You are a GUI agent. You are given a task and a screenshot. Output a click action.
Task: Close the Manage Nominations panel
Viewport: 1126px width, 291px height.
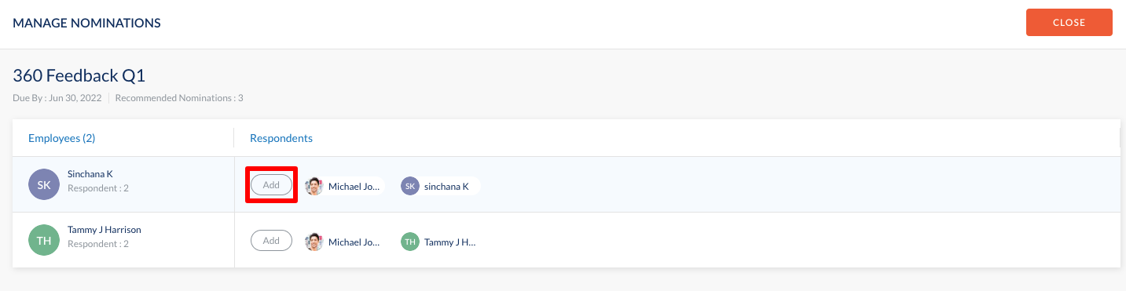(1069, 22)
